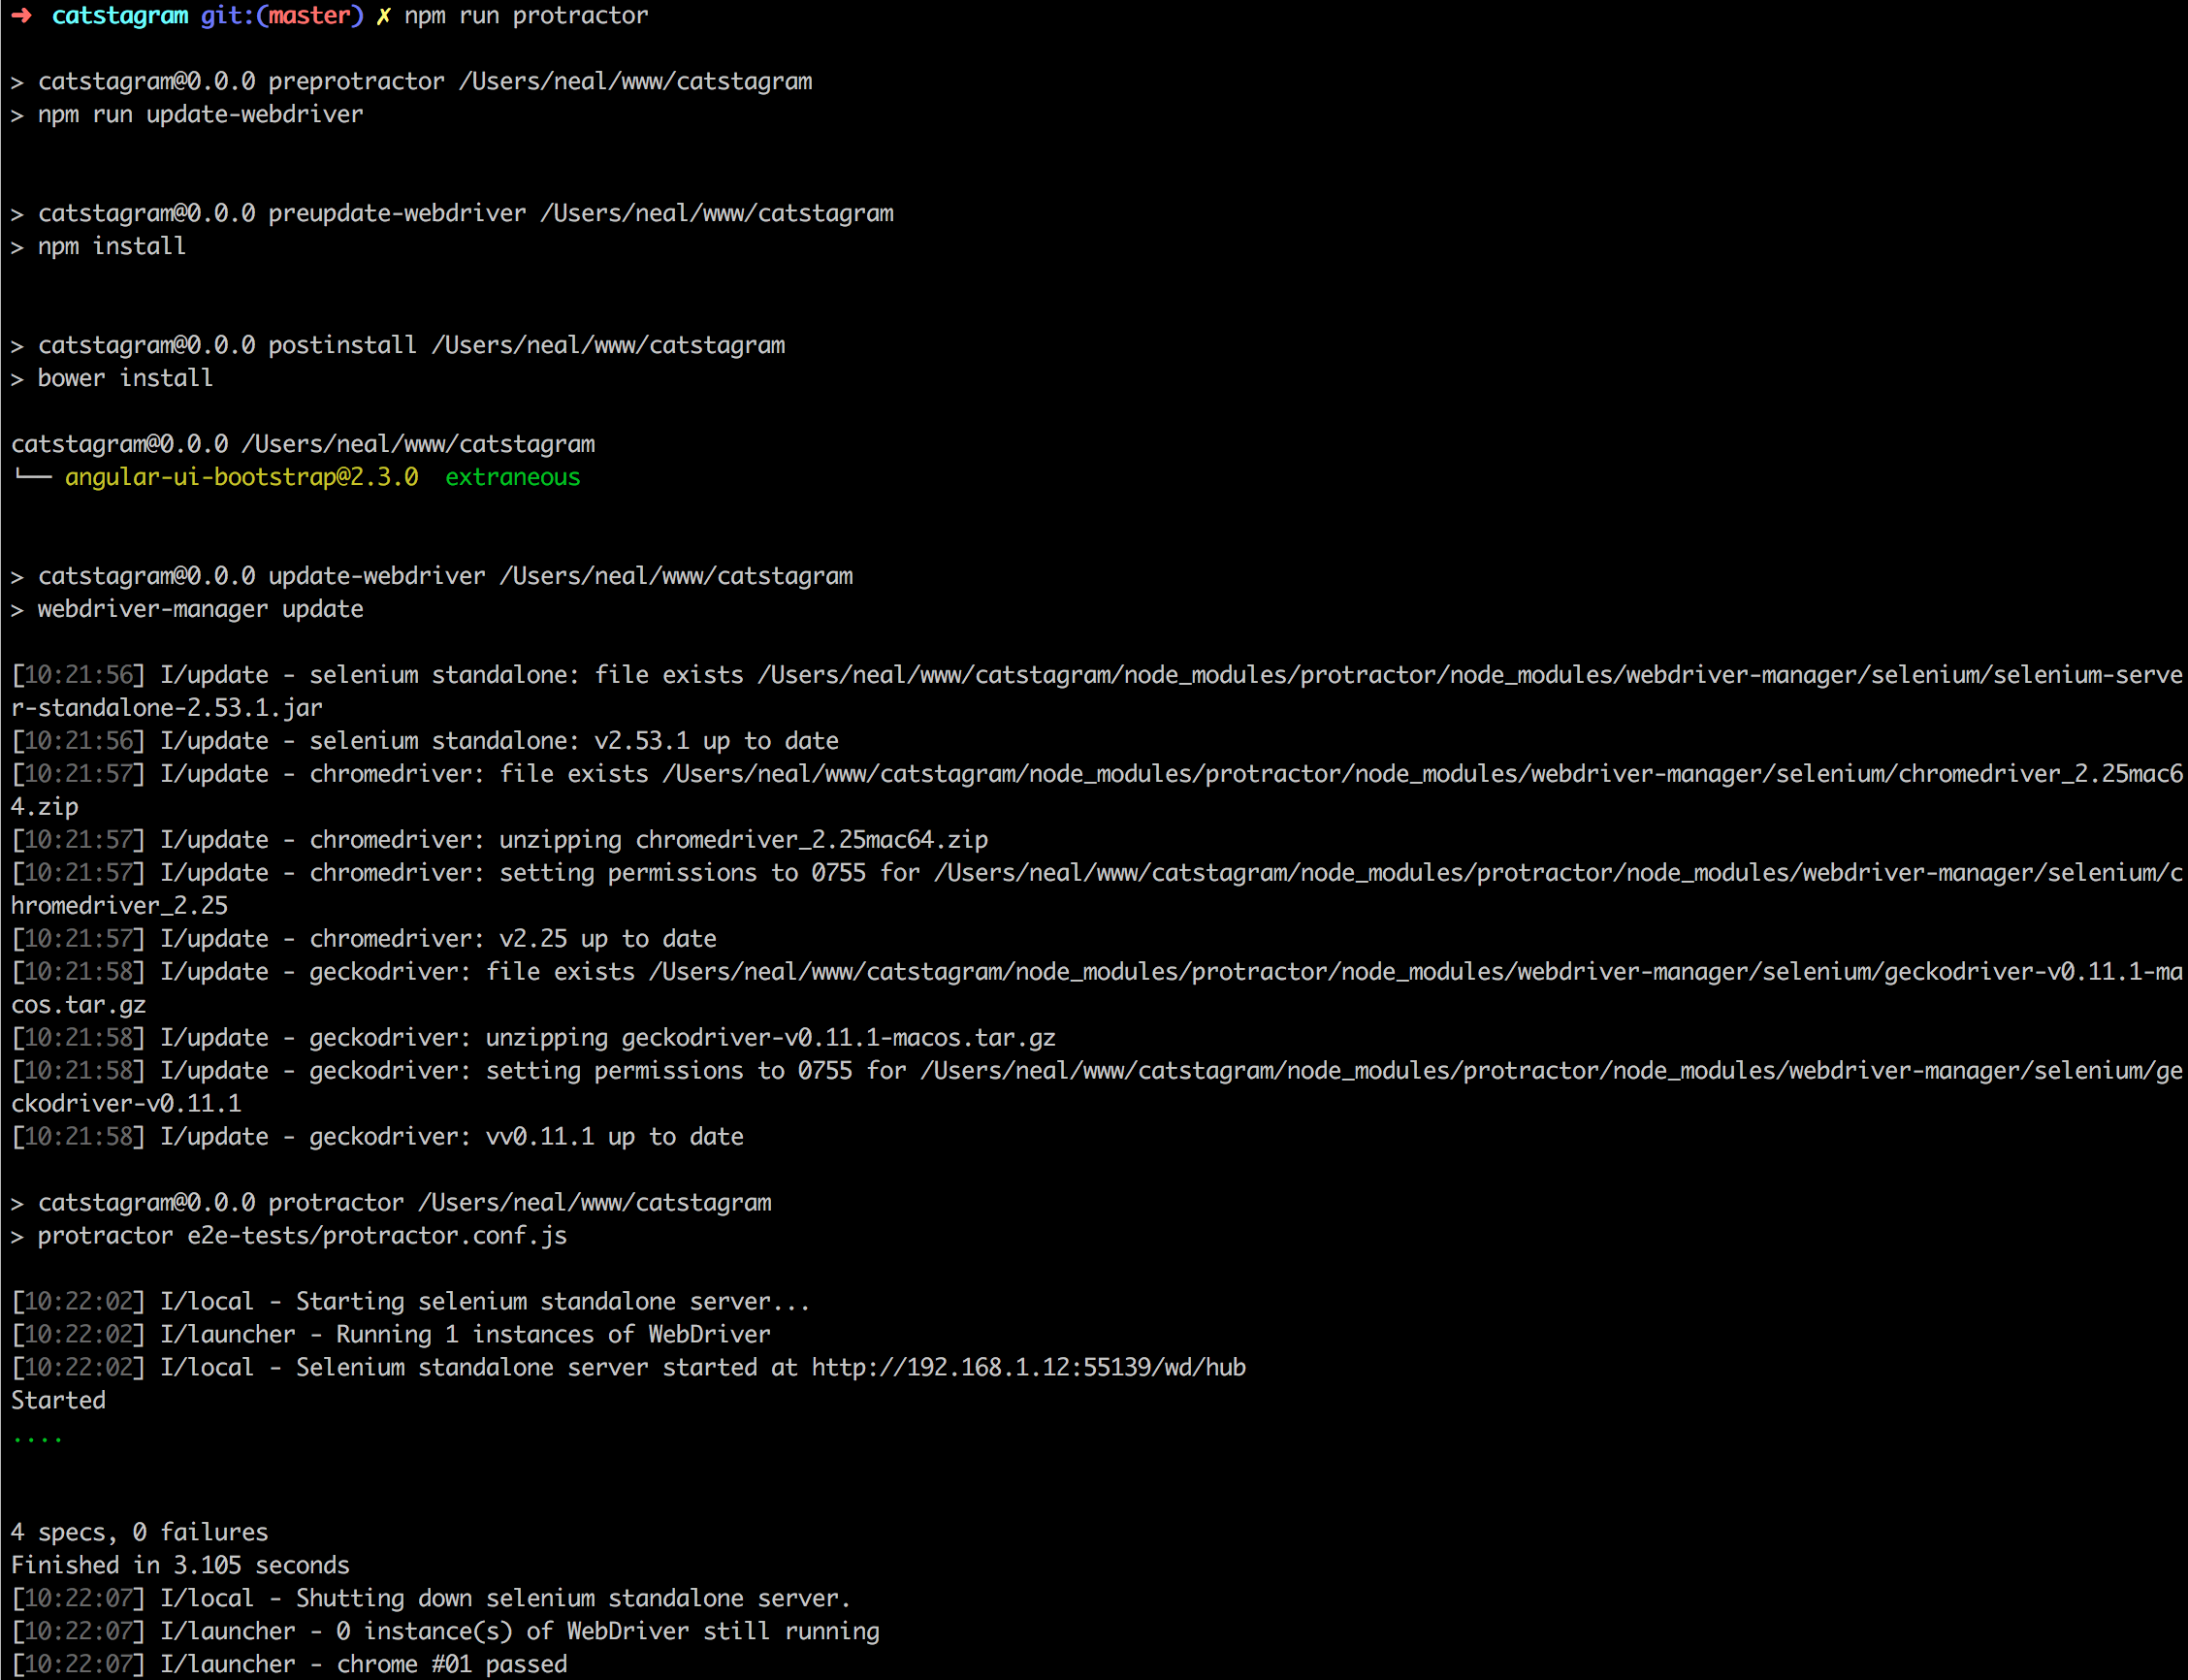Click the green test progress dots
The width and height of the screenshot is (2188, 1680).
click(37, 1440)
